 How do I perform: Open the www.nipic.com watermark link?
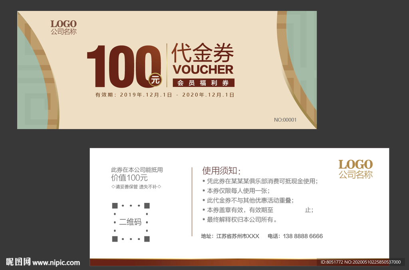coord(56,262)
